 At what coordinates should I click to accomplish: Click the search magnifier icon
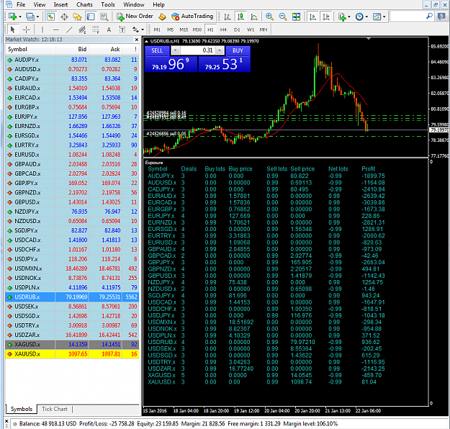click(x=429, y=17)
